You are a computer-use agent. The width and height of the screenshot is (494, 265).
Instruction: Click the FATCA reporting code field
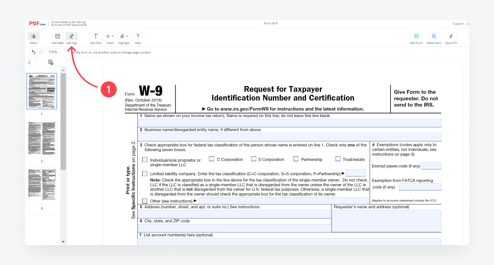(420, 187)
